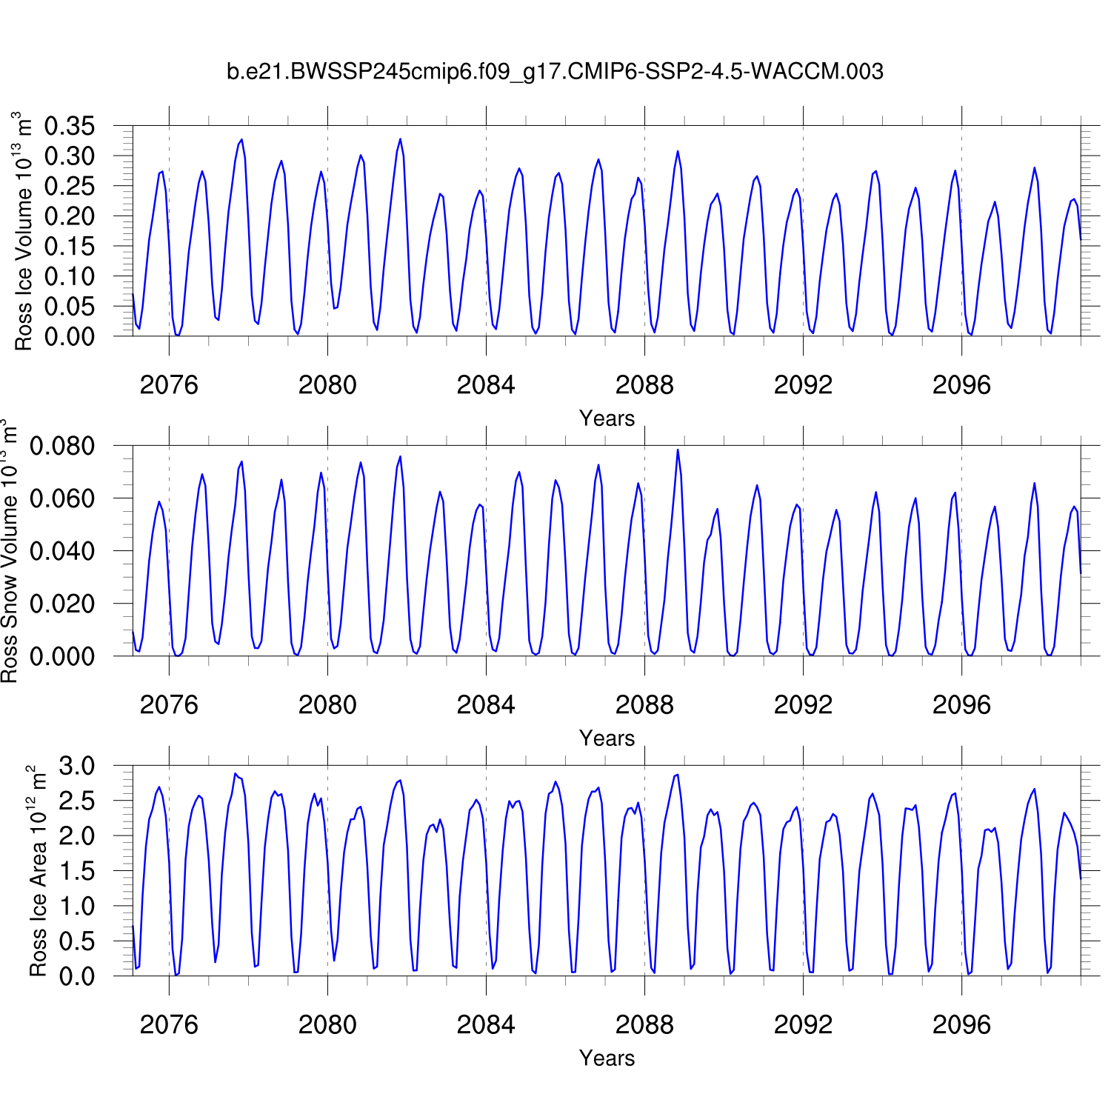Click the 0.35 value on ice volume axis

tap(70, 126)
